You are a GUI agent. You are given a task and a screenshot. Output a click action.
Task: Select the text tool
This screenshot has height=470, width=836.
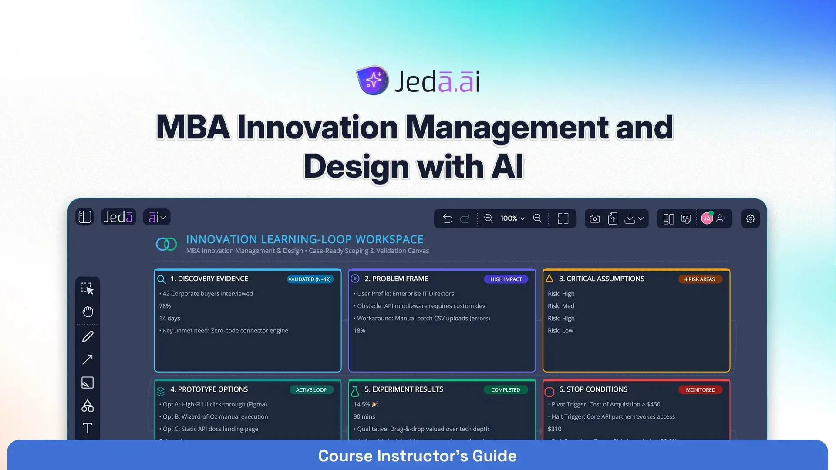point(88,428)
